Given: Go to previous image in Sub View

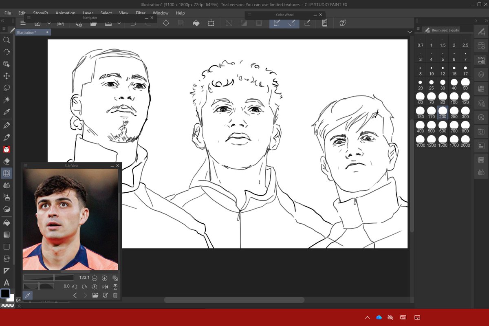Looking at the screenshot, I should click(x=75, y=295).
